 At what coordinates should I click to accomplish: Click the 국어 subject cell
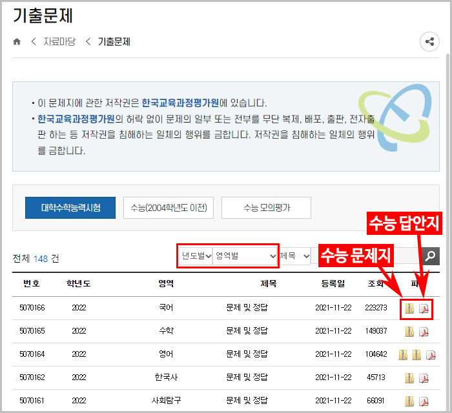166,308
